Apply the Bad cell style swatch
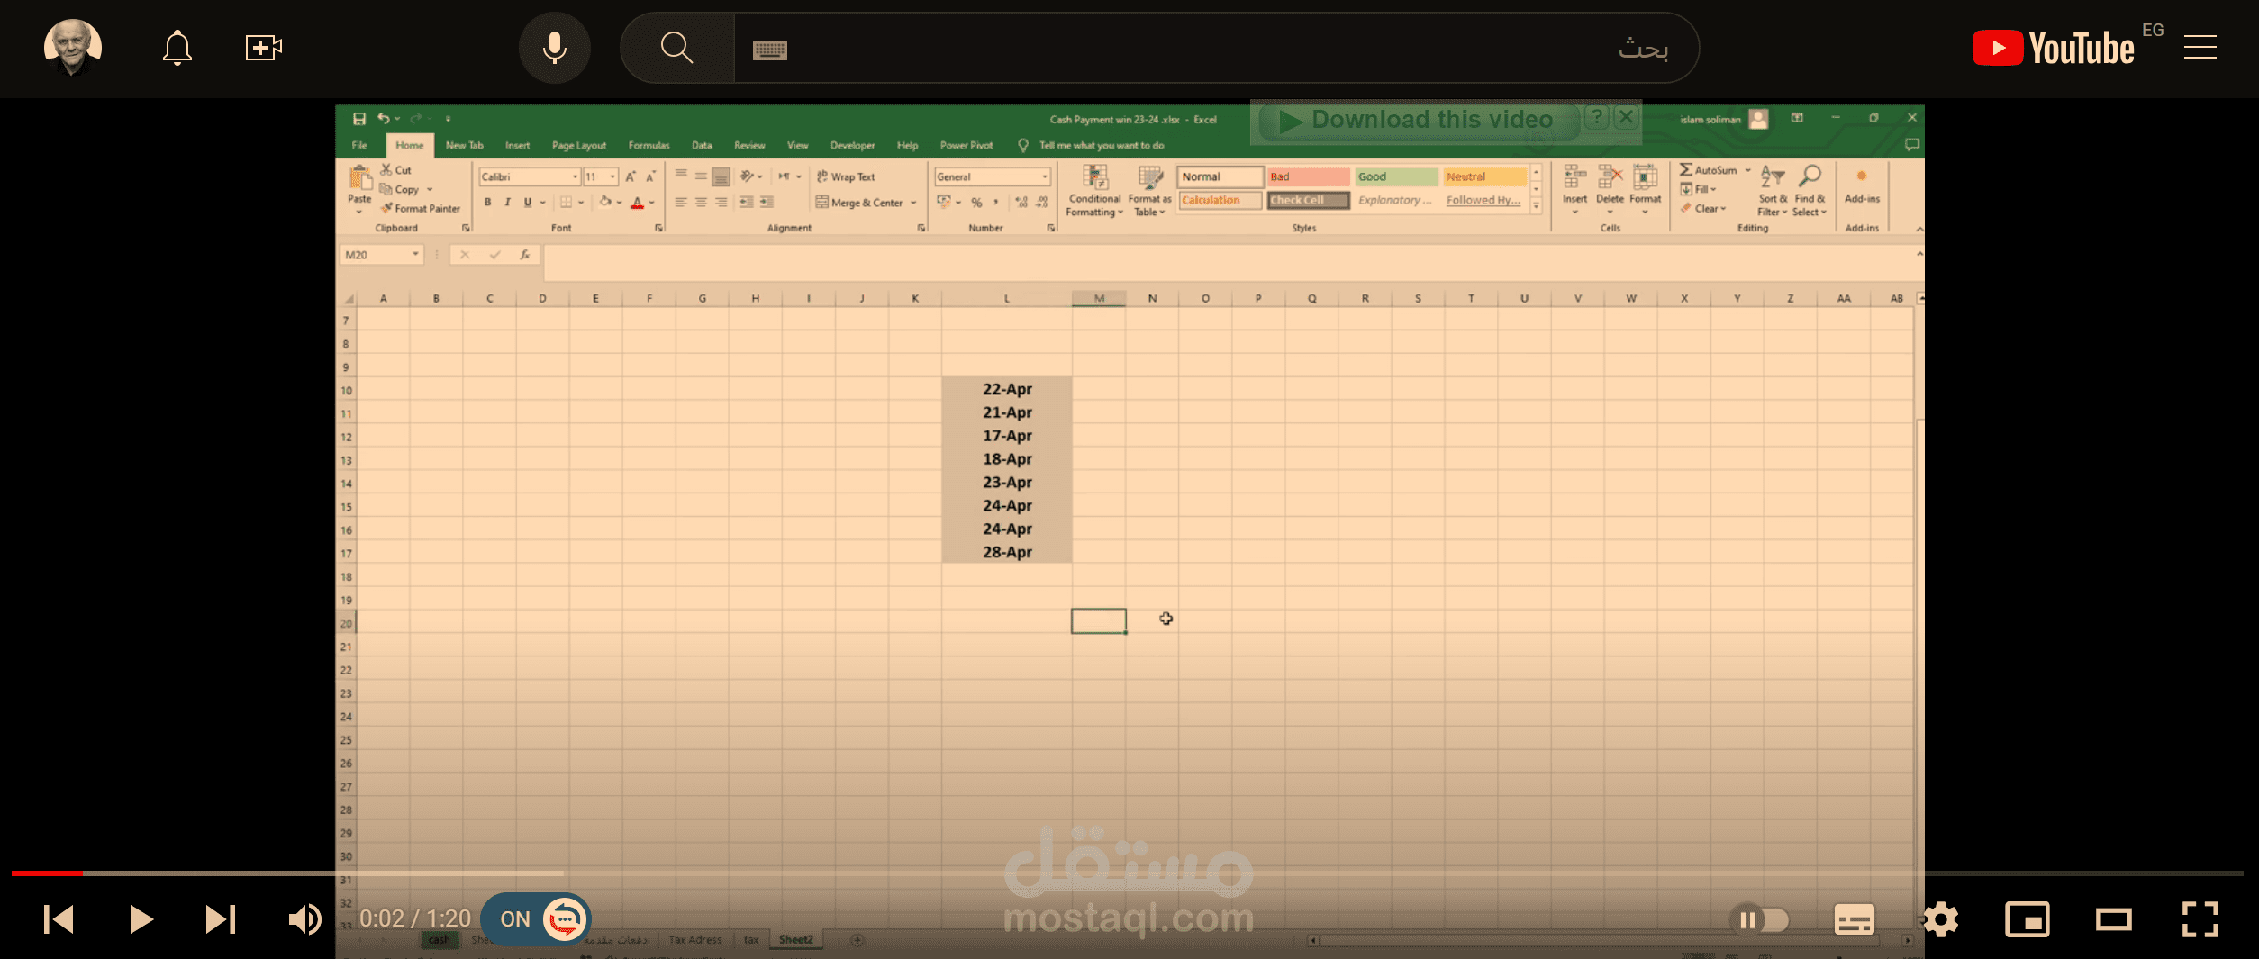The width and height of the screenshot is (2259, 959). click(1308, 176)
